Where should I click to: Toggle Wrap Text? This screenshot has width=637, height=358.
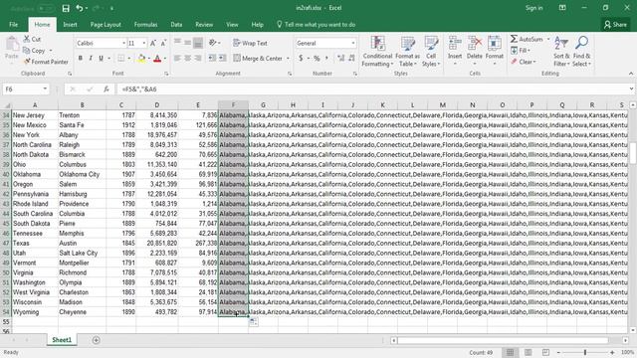tap(250, 43)
